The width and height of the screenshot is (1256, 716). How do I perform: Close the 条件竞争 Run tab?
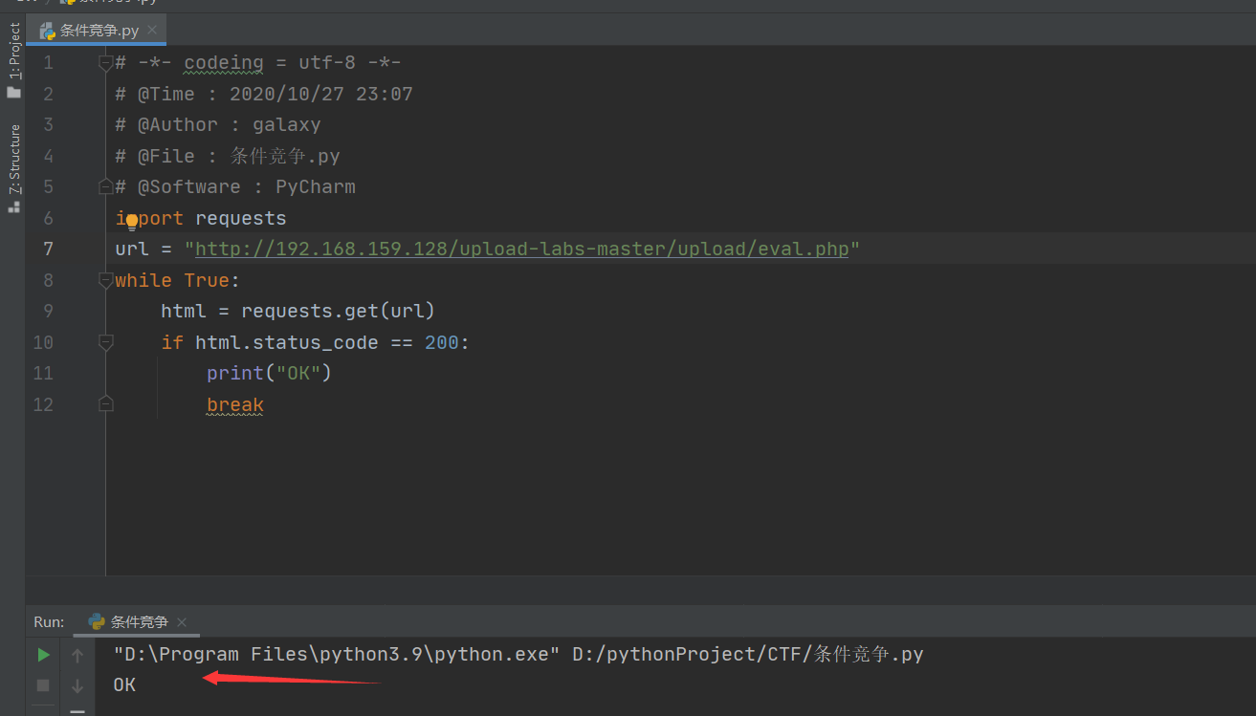click(182, 622)
